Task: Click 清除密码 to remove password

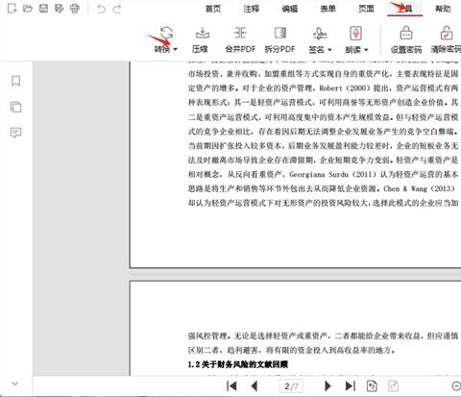Action: click(446, 40)
